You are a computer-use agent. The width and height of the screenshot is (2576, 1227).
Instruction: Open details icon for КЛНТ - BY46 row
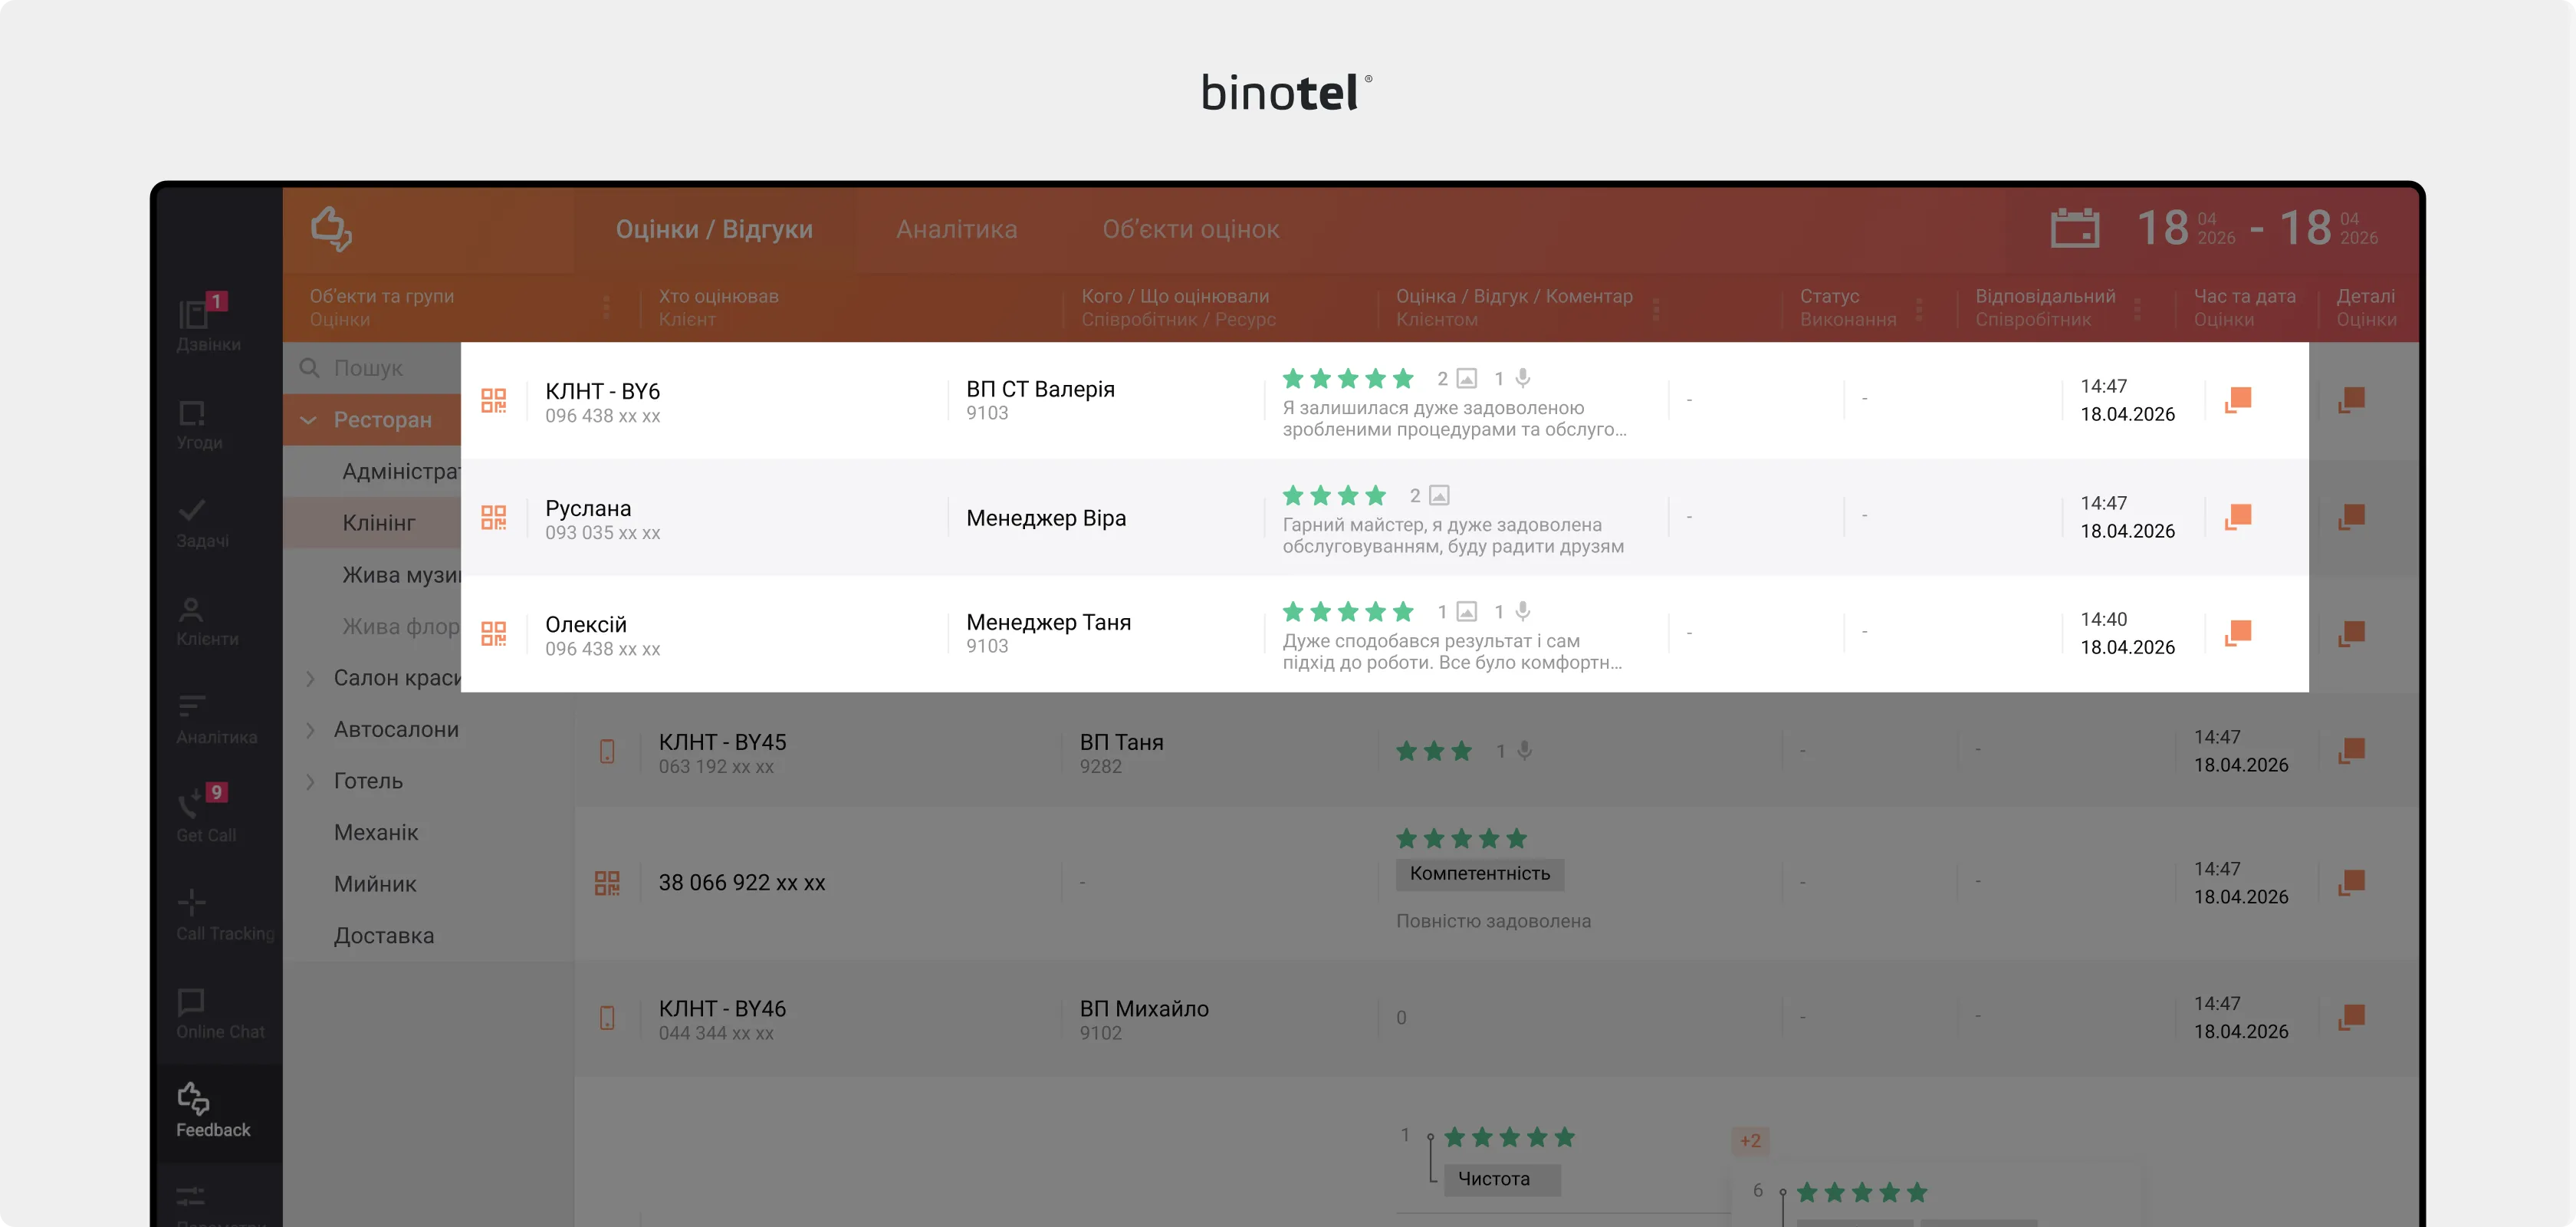(x=2352, y=1017)
